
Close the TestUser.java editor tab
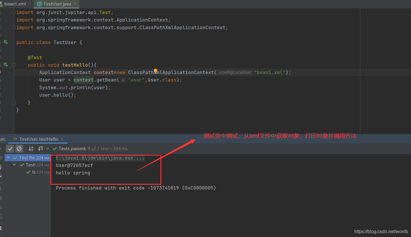[x=75, y=4]
